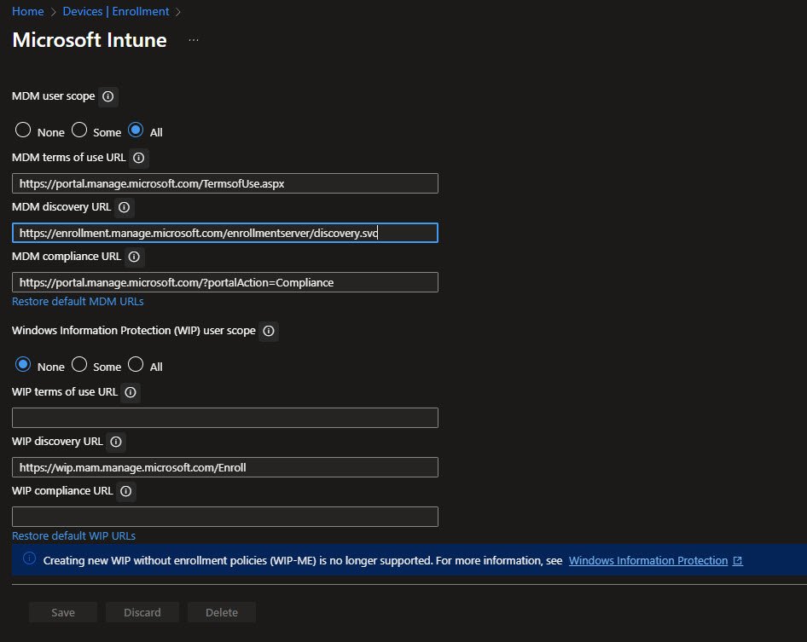Viewport: 807px width, 642px height.
Task: Open the Windows Information Protection link
Action: [x=648, y=560]
